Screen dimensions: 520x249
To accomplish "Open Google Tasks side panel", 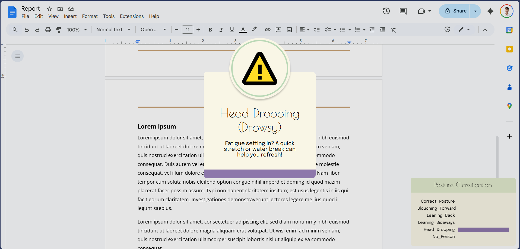I will click(509, 68).
